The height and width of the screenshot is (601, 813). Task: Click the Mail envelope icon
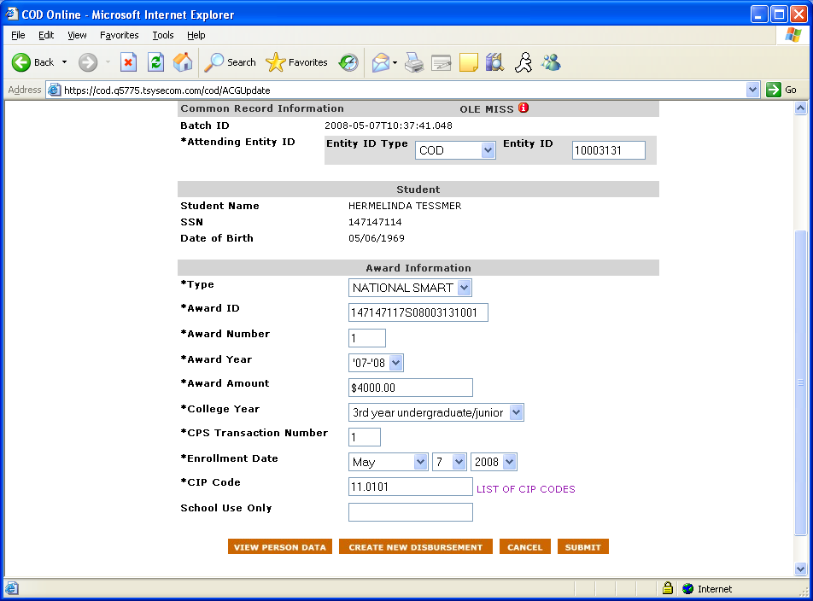tap(381, 62)
